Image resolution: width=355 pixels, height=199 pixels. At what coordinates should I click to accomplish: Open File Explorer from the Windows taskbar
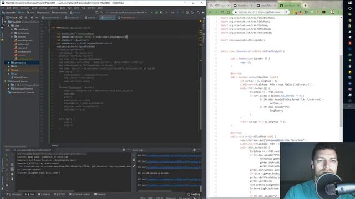click(x=350, y=14)
